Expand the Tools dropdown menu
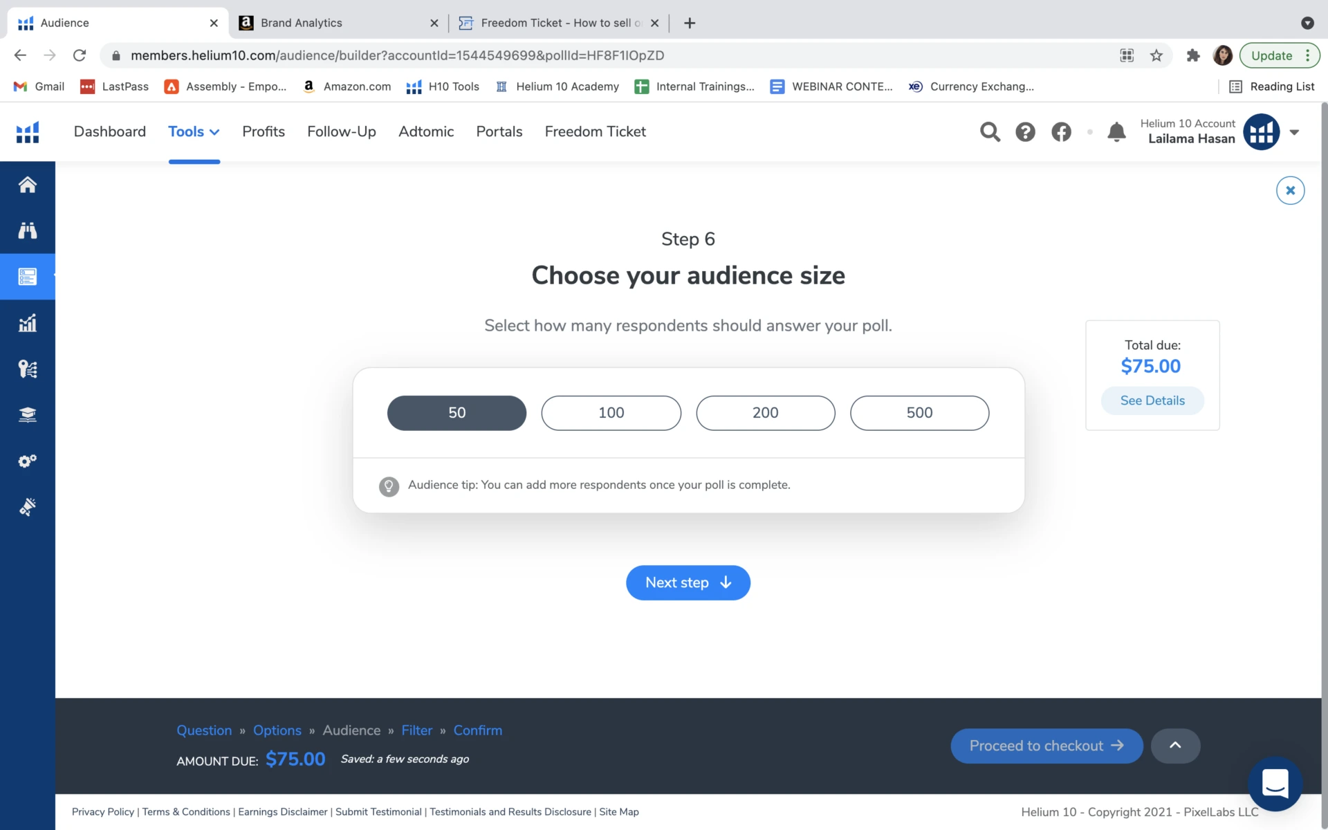 click(194, 131)
